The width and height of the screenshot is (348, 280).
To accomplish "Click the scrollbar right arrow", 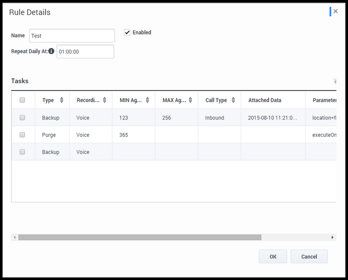I will click(333, 238).
